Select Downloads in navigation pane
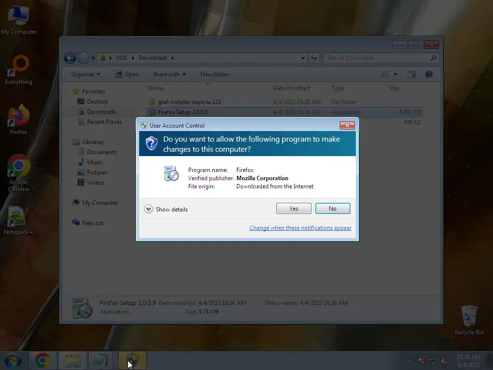Screen dimensions: 493x370 [101, 112]
